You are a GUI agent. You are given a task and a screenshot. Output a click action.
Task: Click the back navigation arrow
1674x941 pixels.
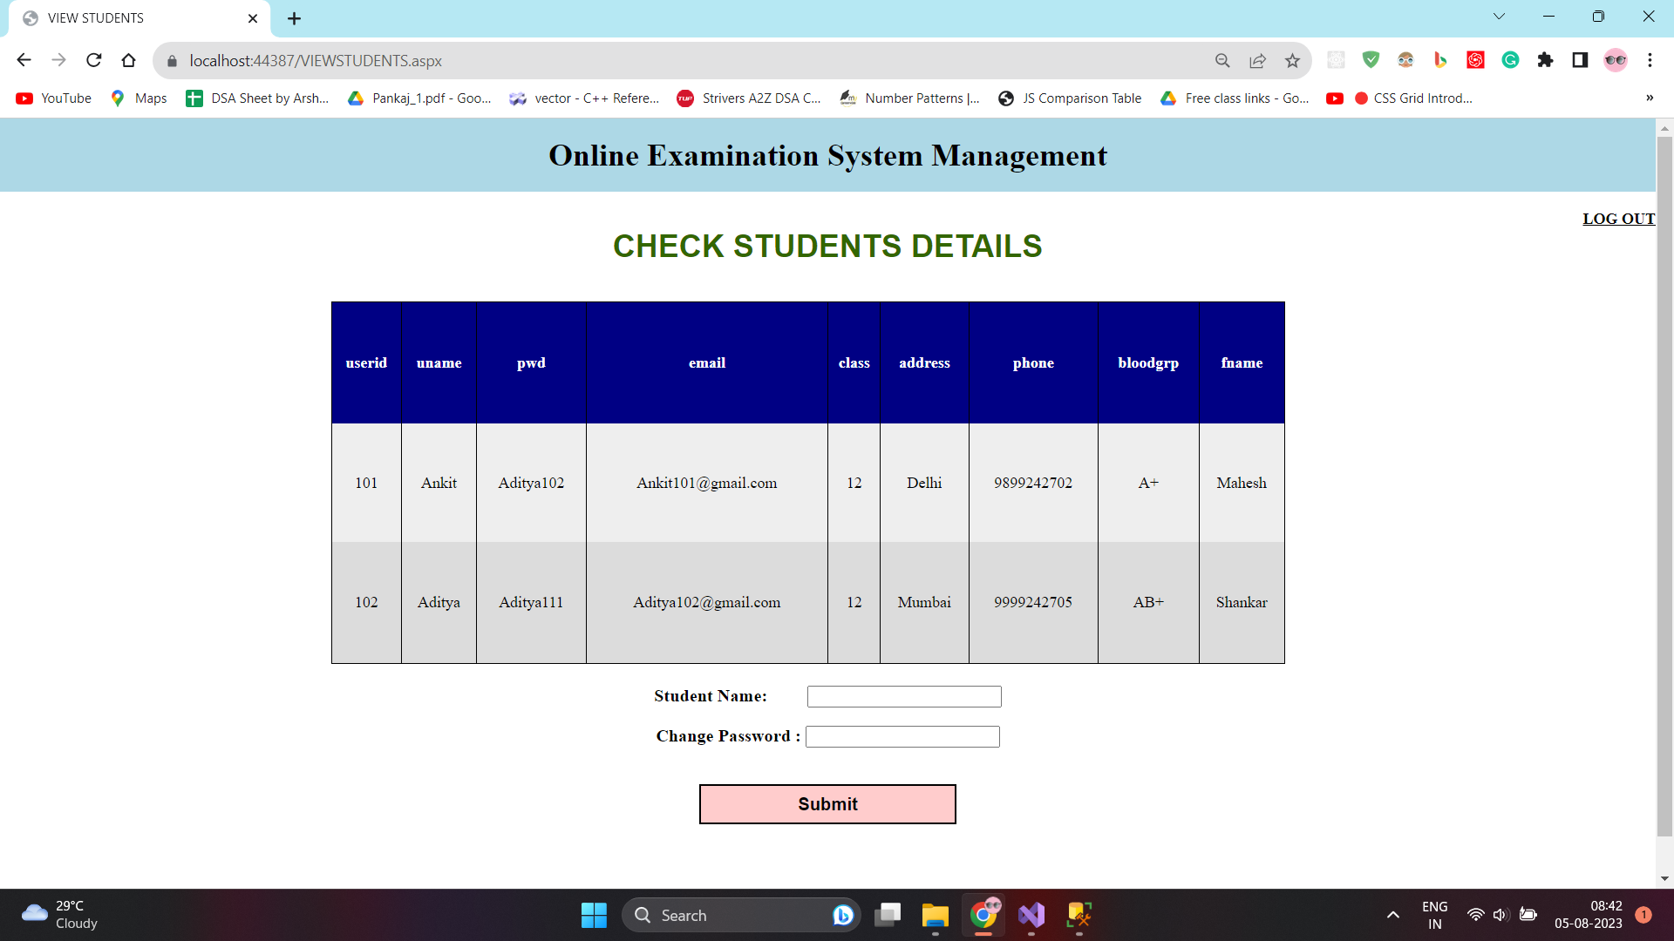24,60
